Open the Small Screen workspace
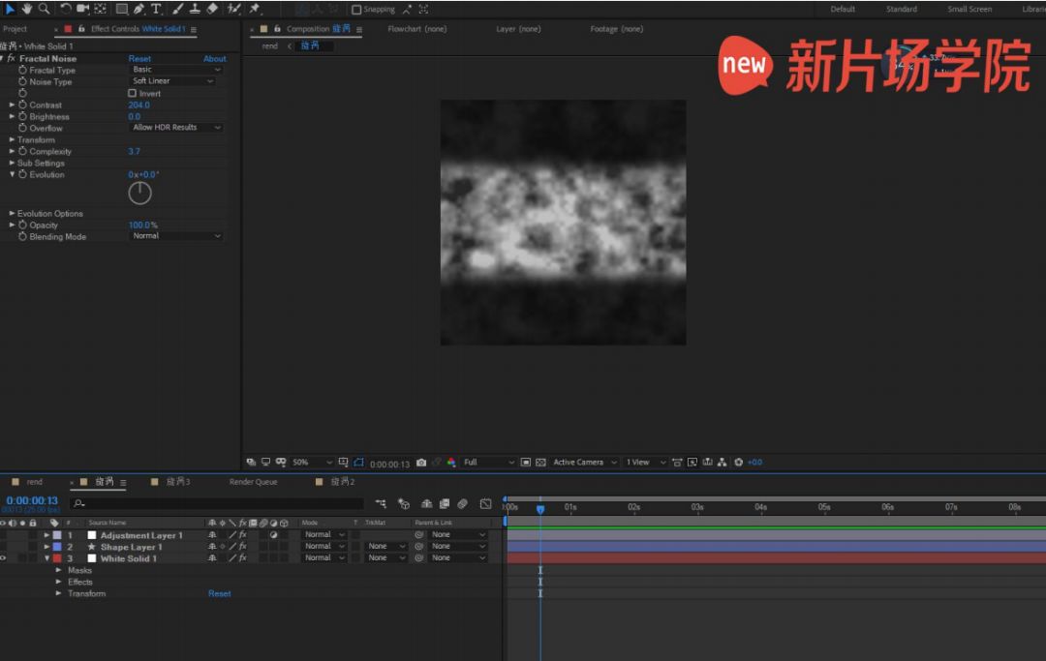Viewport: 1046px width, 661px height. click(x=969, y=10)
